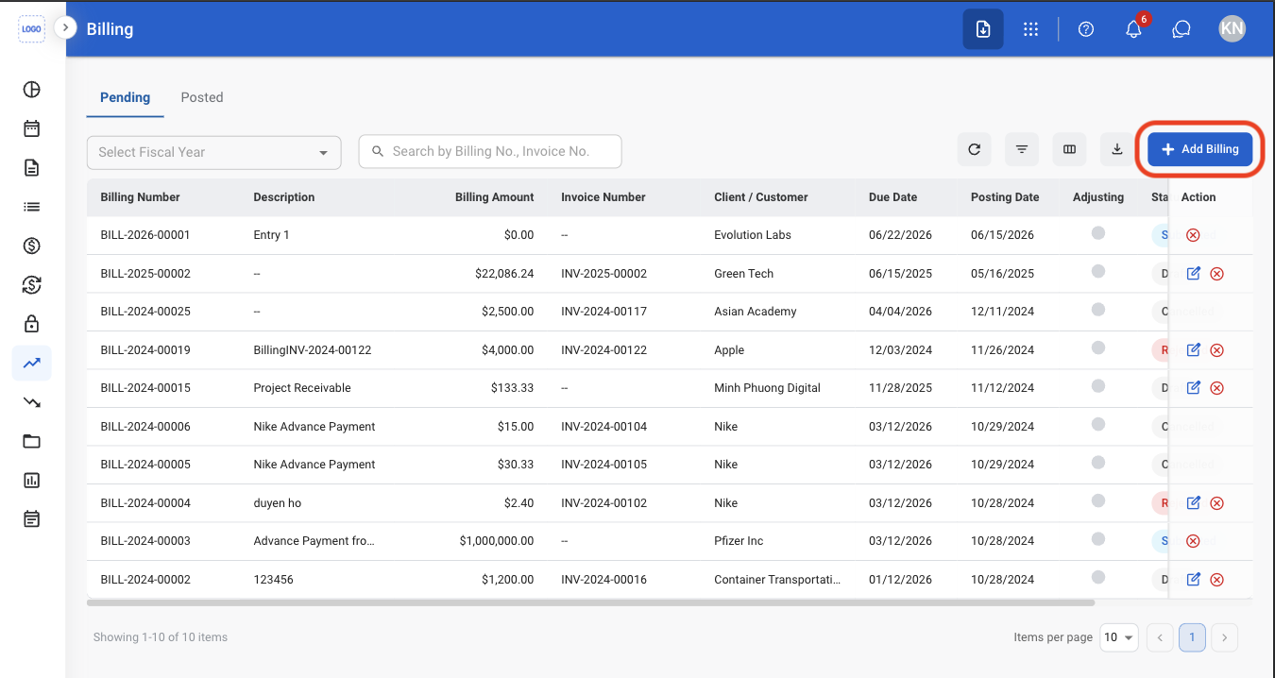Open the calendar sidebar icon
This screenshot has width=1275, height=678.
(x=32, y=128)
